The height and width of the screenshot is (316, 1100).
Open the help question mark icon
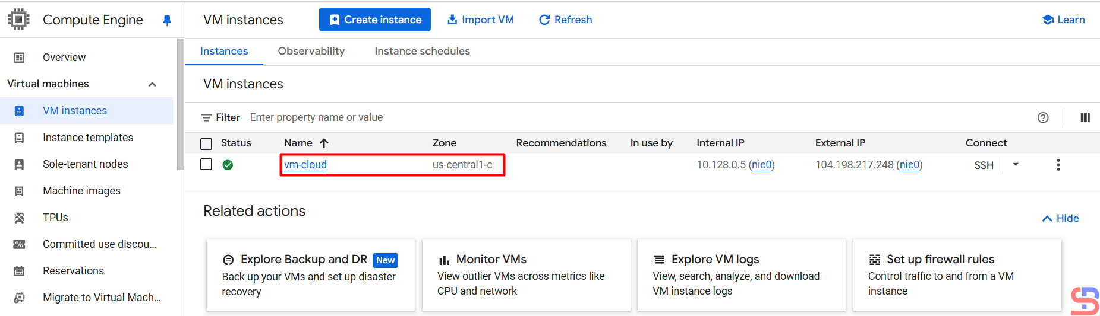(1043, 117)
